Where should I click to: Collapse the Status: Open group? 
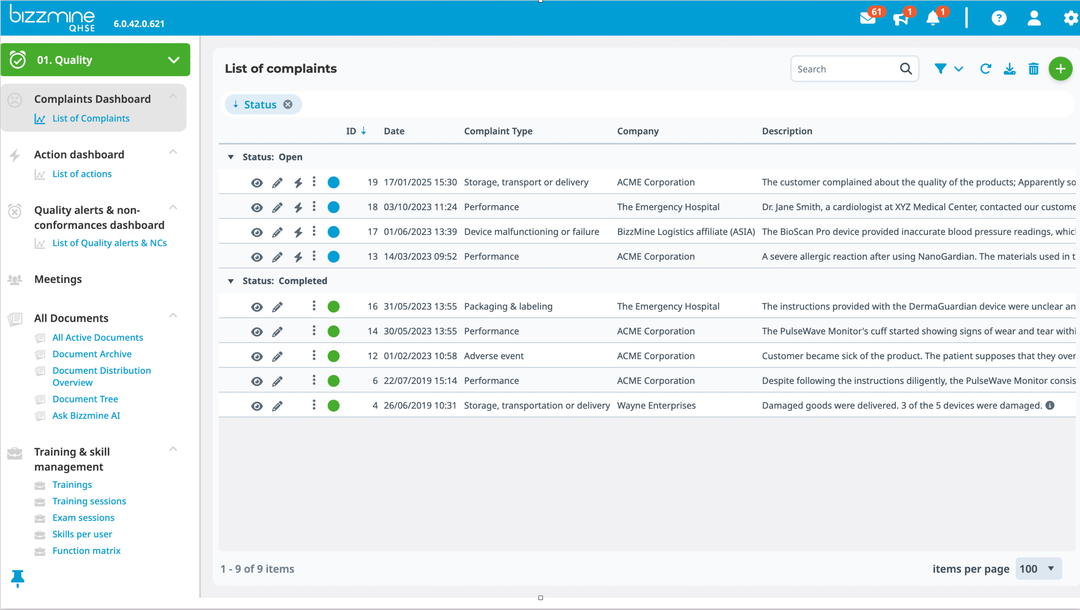click(x=231, y=157)
